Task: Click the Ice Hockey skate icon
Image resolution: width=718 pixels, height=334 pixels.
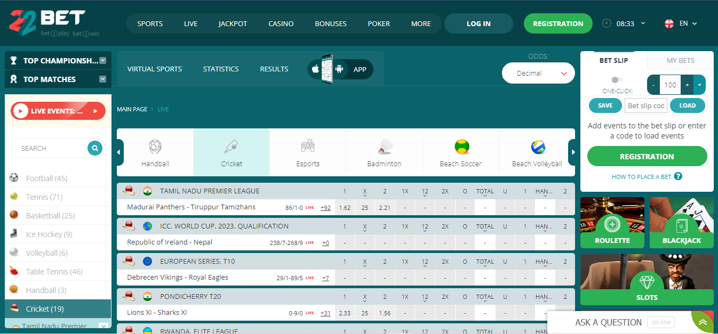Action: pos(14,234)
